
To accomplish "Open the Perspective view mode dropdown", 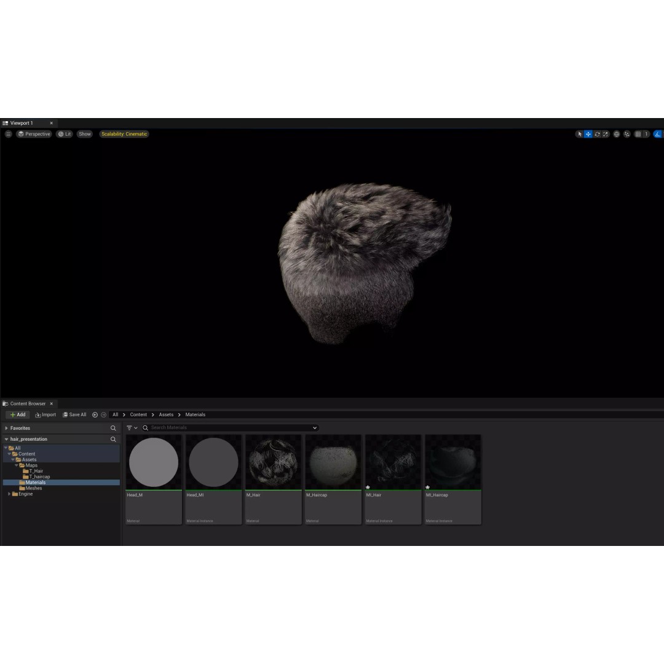I will pos(34,134).
